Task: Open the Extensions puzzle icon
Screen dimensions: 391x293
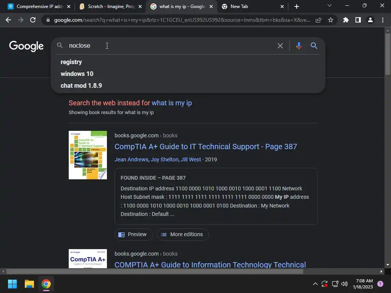Action: click(346, 20)
